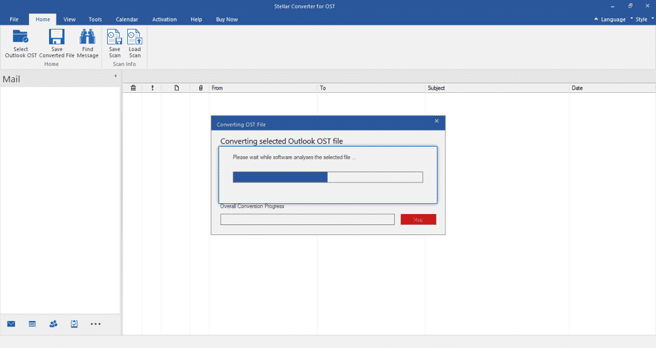The height and width of the screenshot is (348, 656).
Task: Open the Help tab
Action: point(196,20)
